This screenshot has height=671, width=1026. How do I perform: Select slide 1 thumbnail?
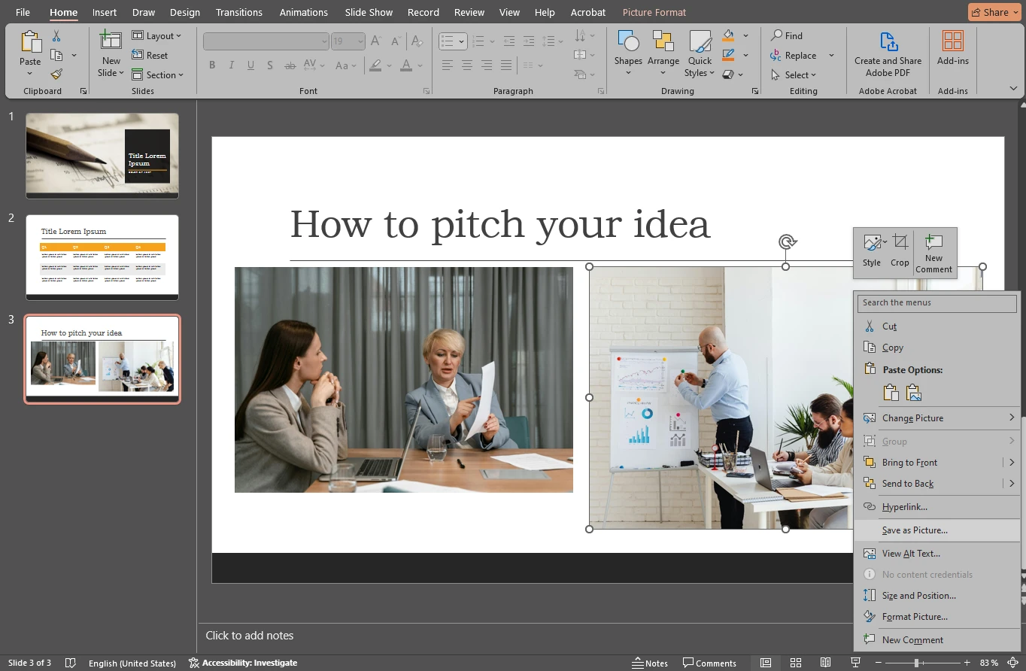[102, 156]
